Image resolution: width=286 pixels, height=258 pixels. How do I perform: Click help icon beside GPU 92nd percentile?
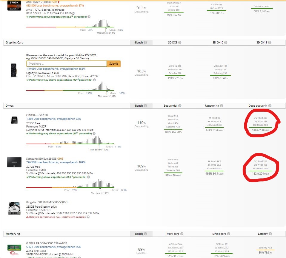(94, 80)
